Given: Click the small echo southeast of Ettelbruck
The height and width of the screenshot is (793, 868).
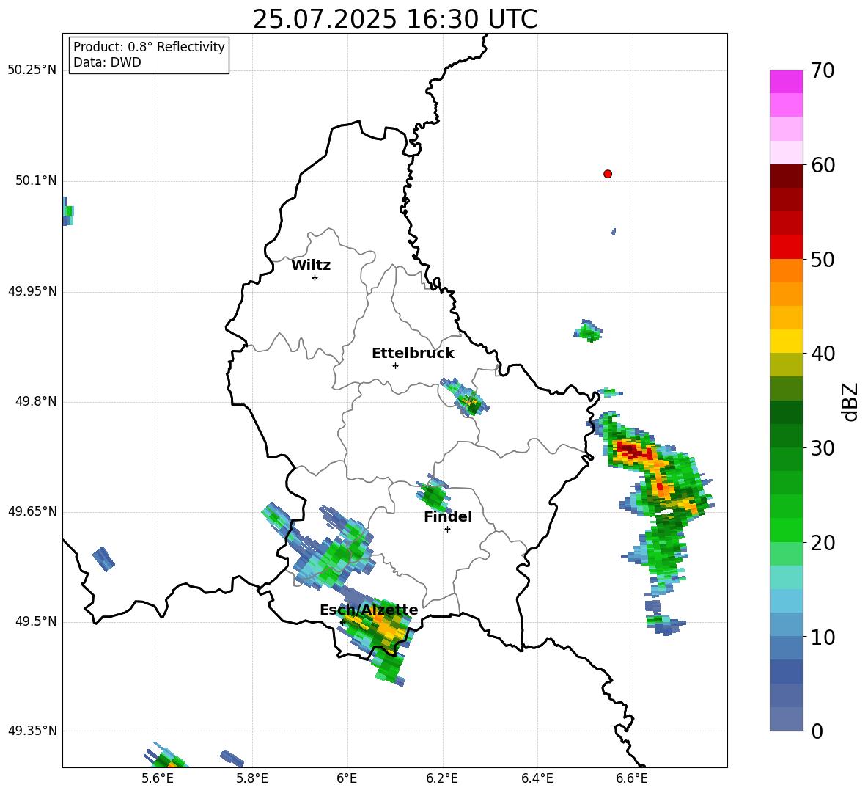Looking at the screenshot, I should 466,396.
